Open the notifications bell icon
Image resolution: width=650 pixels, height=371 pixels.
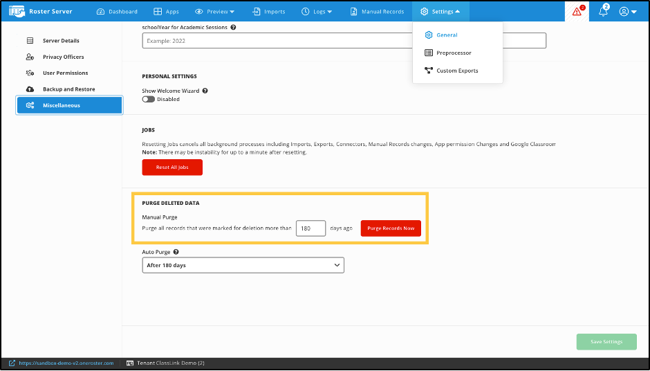(x=603, y=11)
